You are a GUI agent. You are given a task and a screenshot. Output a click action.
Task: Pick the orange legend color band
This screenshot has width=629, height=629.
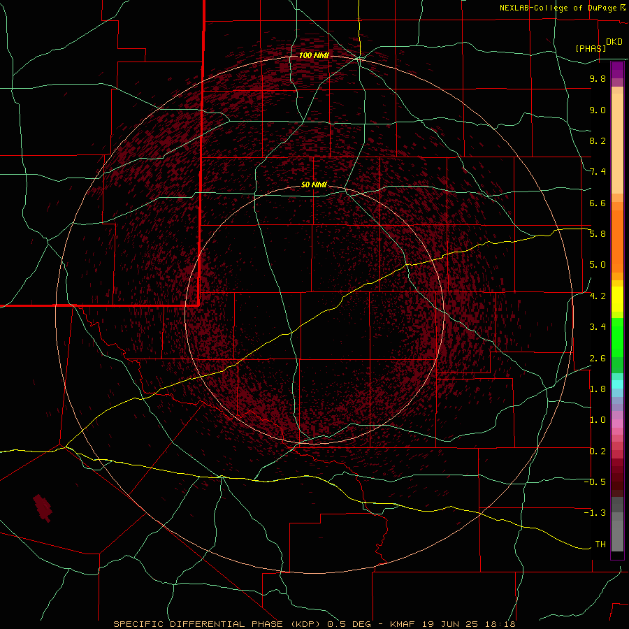pyautogui.click(x=617, y=242)
